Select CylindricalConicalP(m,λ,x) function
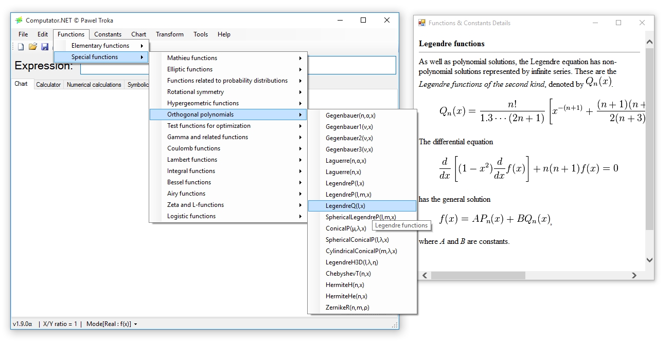672x345 pixels. click(x=362, y=251)
